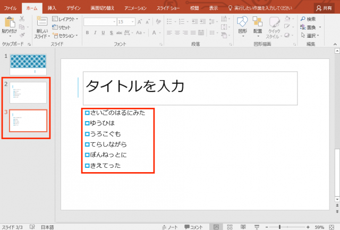The height and width of the screenshot is (230, 340).
Task: Click the Arrange (配置) icon
Action: (258, 22)
